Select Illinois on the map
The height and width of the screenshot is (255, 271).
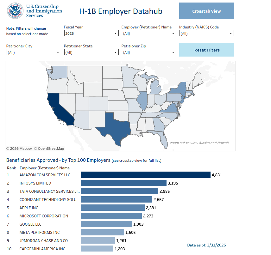142,100
